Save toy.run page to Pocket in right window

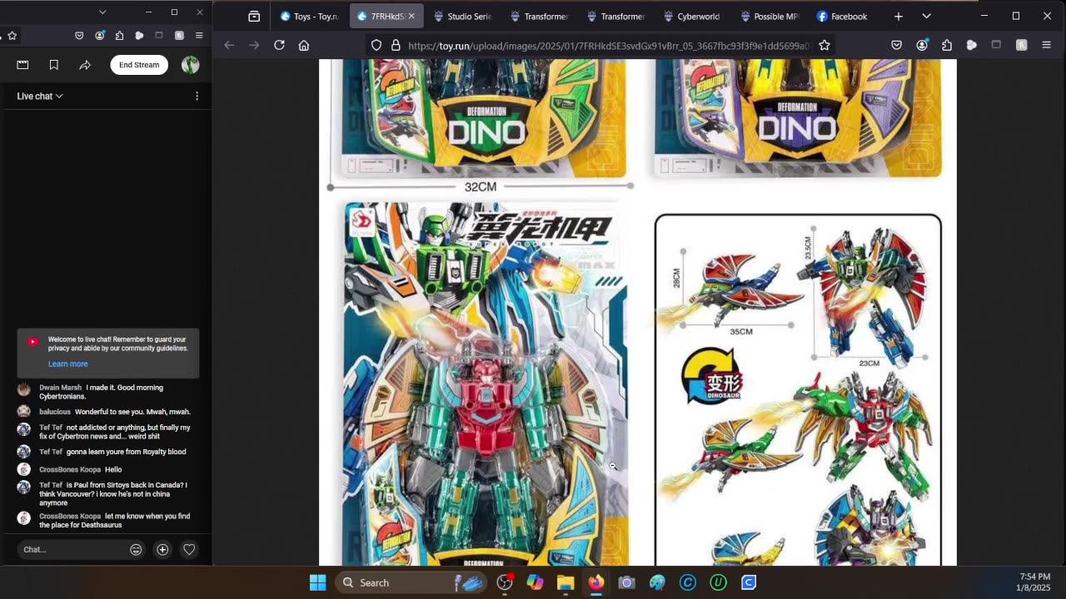[897, 45]
